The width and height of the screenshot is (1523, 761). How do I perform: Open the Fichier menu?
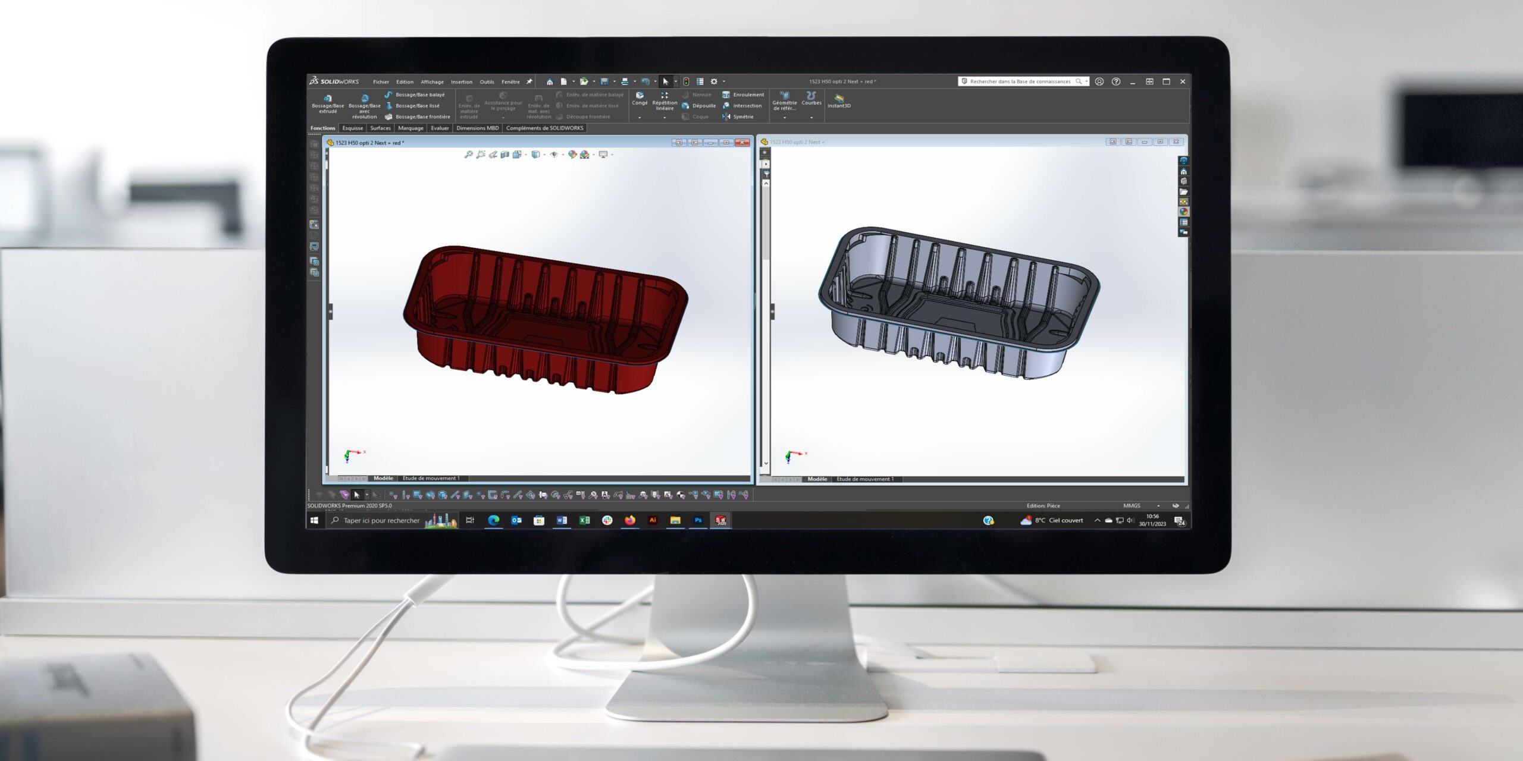tap(381, 82)
